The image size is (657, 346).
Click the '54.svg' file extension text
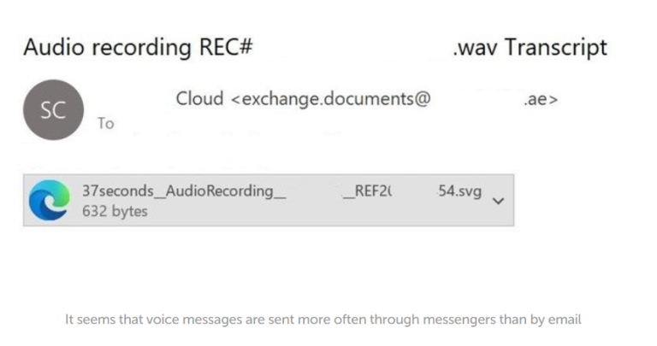pyautogui.click(x=459, y=191)
